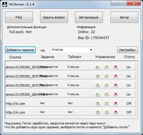Start the first photo task with green play
143x135 pixels.
[x=98, y=67]
